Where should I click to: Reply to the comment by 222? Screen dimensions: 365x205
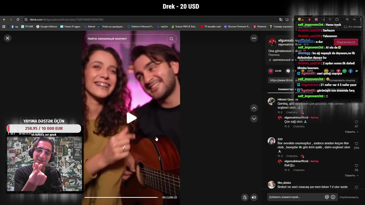[292, 156]
